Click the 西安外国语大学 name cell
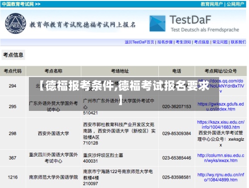249x188 pixels. 53,133
